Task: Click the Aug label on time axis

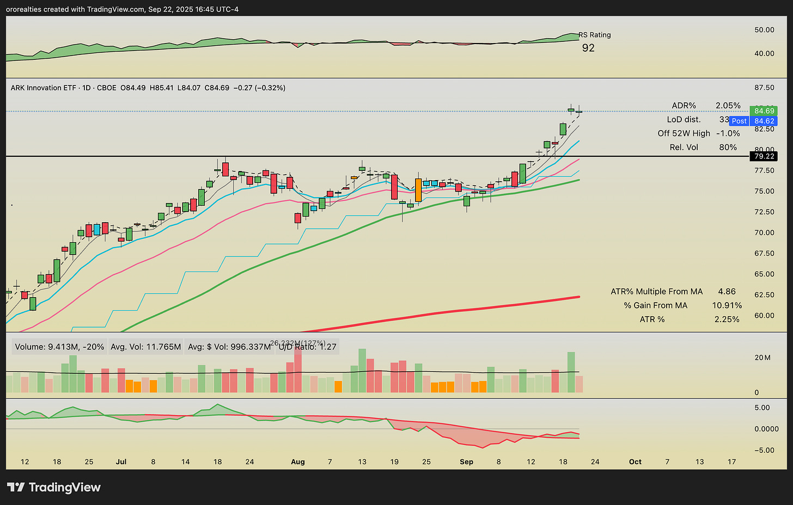Action: 298,461
